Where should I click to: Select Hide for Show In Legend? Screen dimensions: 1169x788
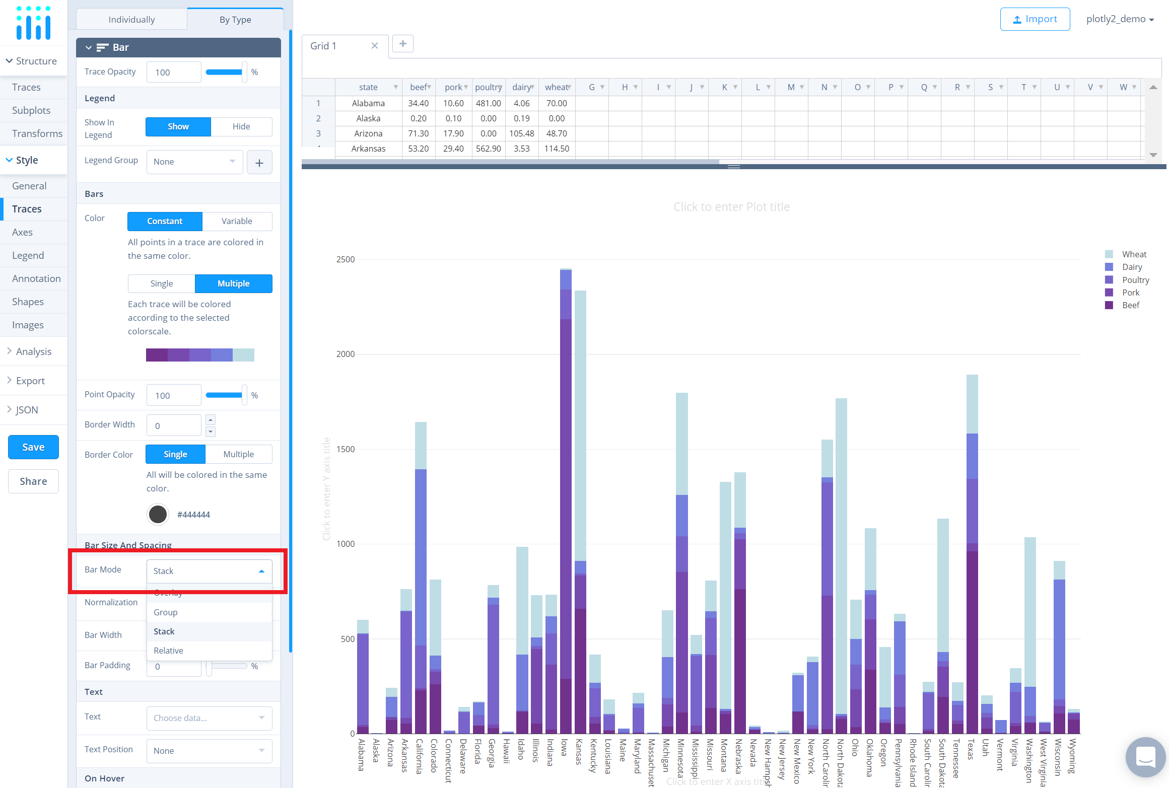coord(241,126)
